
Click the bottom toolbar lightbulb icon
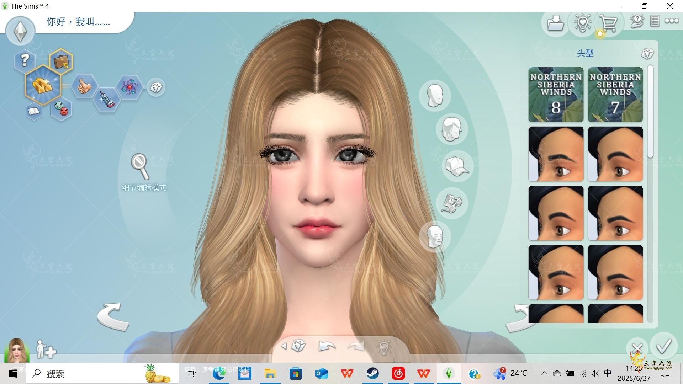[384, 347]
